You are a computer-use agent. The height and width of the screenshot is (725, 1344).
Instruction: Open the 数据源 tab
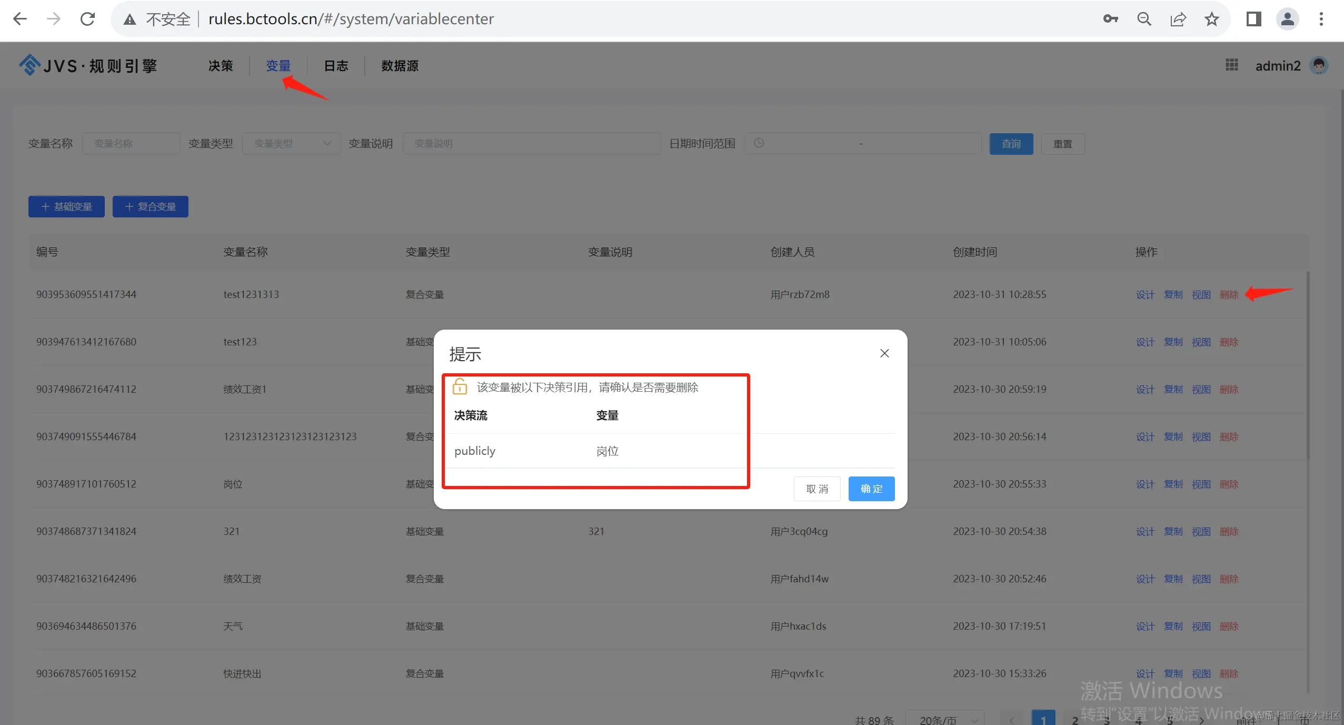400,66
